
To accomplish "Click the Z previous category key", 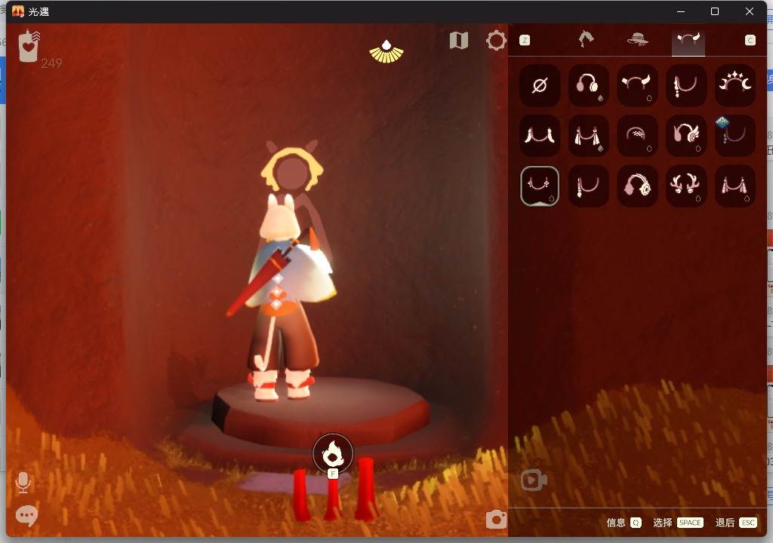I will click(x=525, y=40).
